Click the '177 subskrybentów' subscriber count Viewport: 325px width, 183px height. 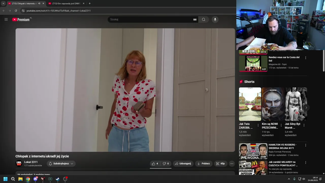point(33,165)
